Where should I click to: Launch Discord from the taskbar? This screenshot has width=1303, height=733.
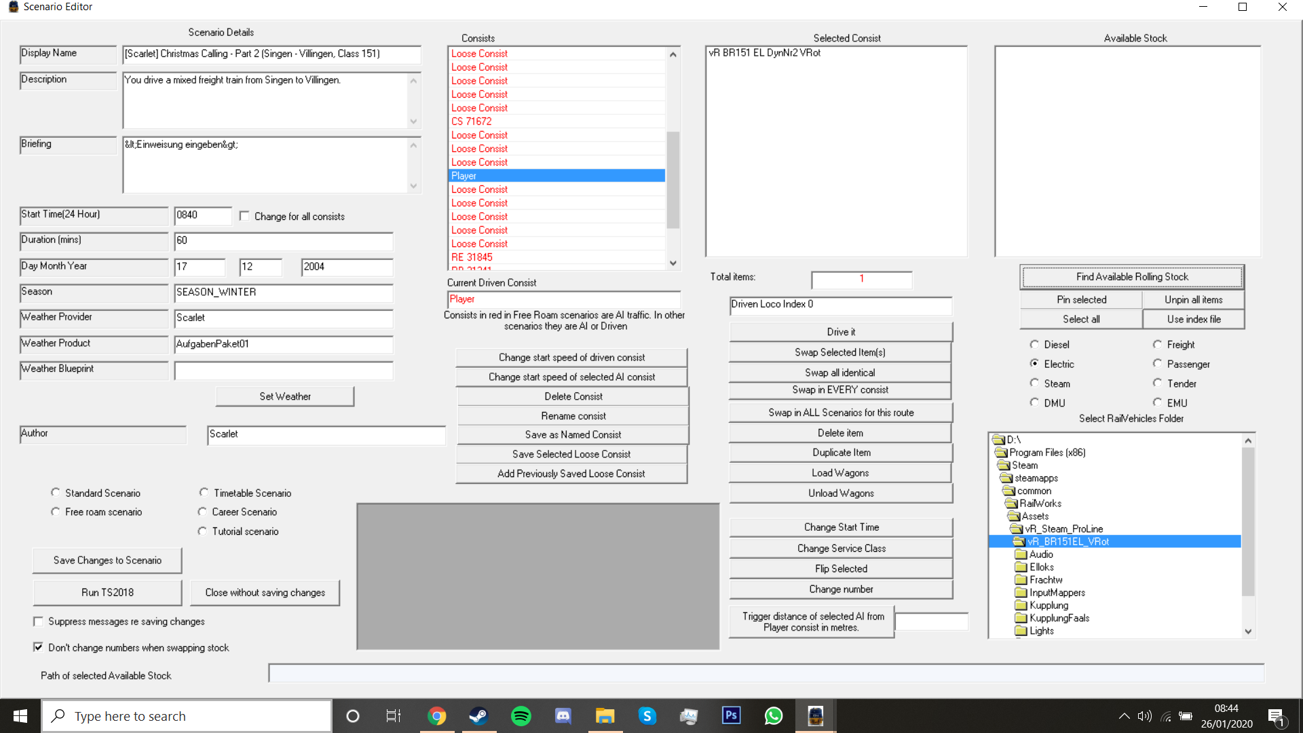(563, 716)
